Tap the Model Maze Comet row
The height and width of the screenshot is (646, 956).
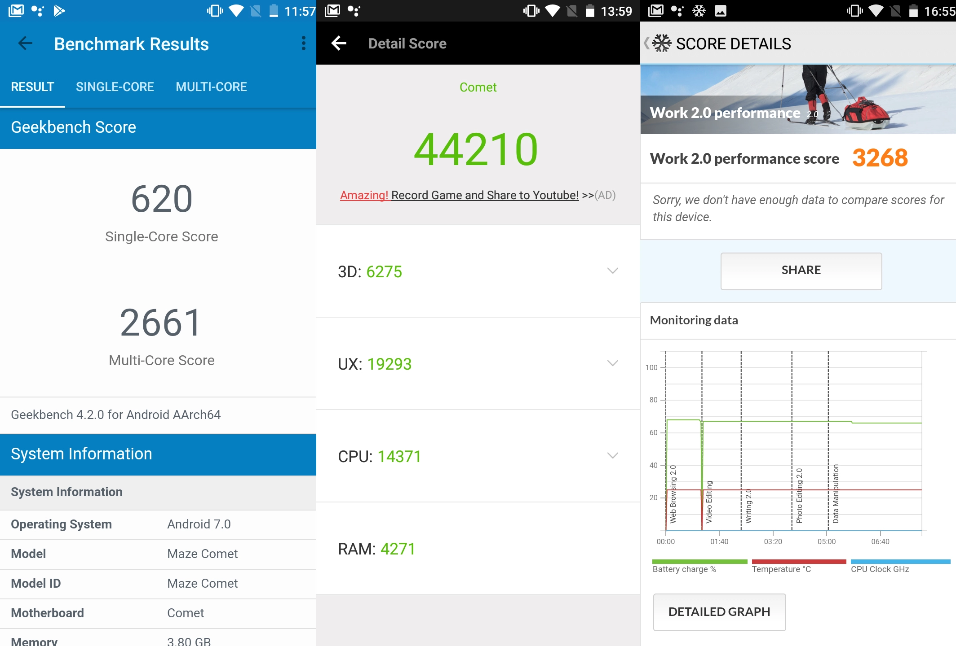pyautogui.click(x=158, y=554)
